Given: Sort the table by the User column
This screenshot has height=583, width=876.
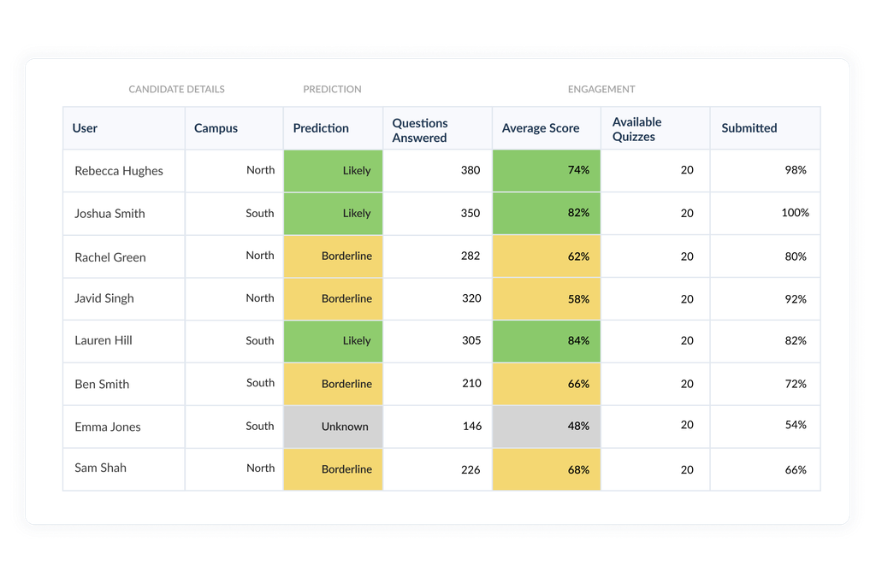Looking at the screenshot, I should pyautogui.click(x=85, y=128).
